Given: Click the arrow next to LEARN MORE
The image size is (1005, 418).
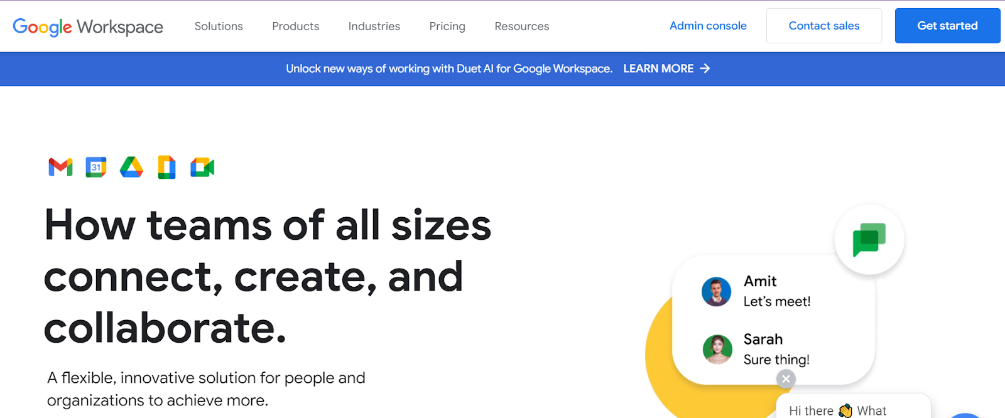Looking at the screenshot, I should tap(705, 68).
